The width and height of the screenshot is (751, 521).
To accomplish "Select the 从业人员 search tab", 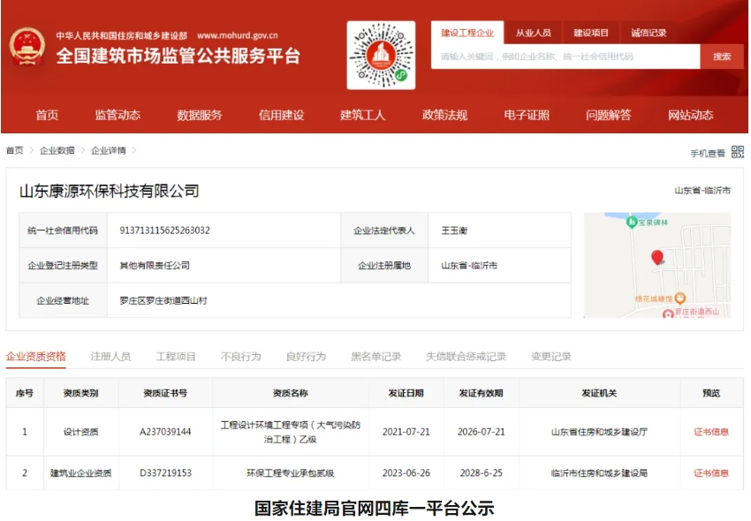I will tap(533, 33).
